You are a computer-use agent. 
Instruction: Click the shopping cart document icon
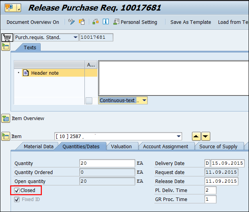tap(6, 38)
